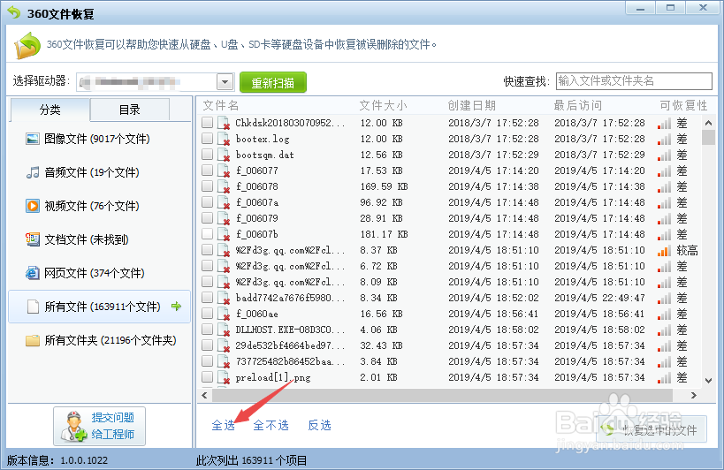Image resolution: width=724 pixels, height=470 pixels.
Task: Select the preload[1].png checkbox
Action: pyautogui.click(x=208, y=377)
